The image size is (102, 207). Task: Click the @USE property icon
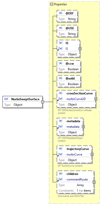click(61, 28)
